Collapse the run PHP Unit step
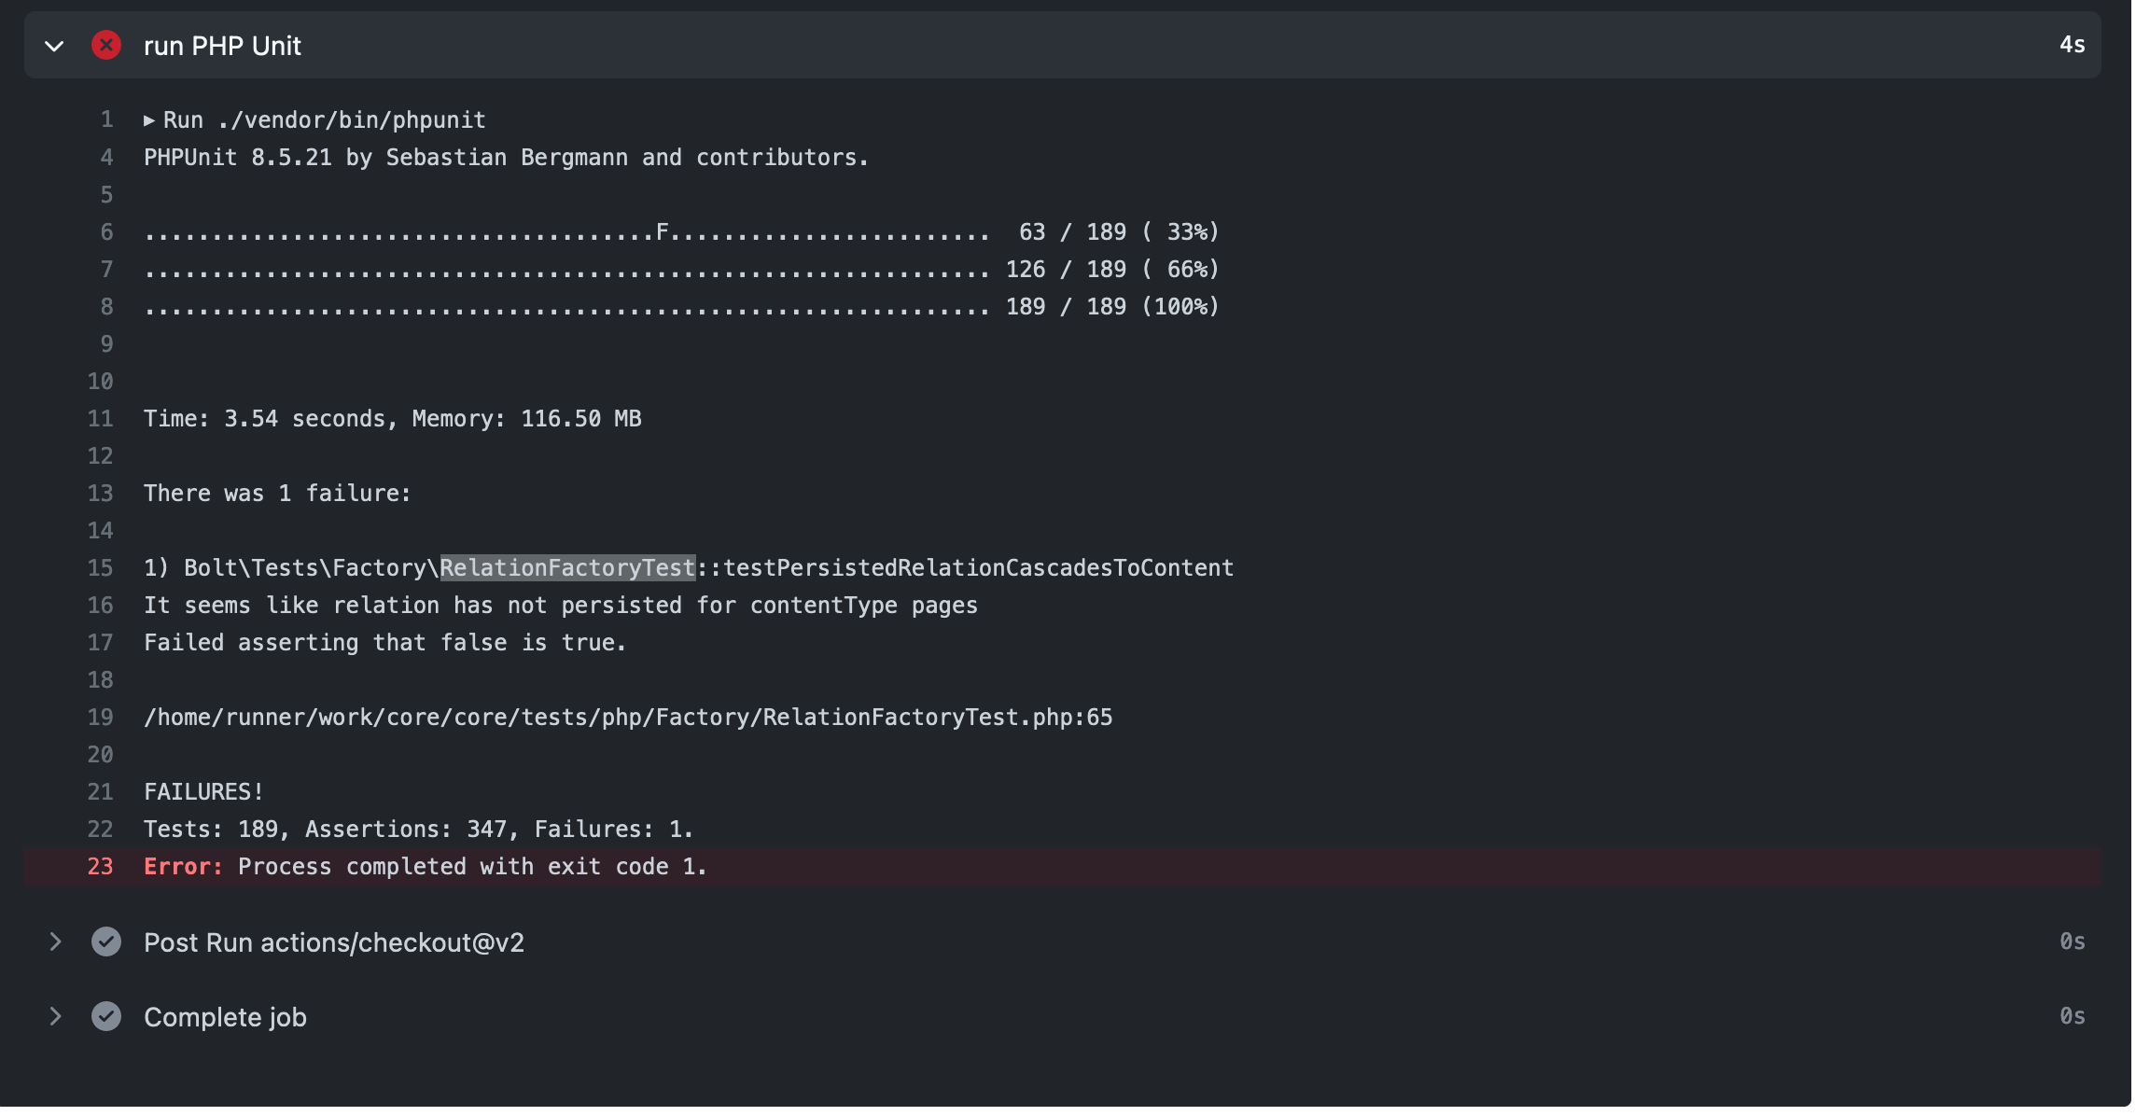The width and height of the screenshot is (2150, 1116). click(x=54, y=46)
